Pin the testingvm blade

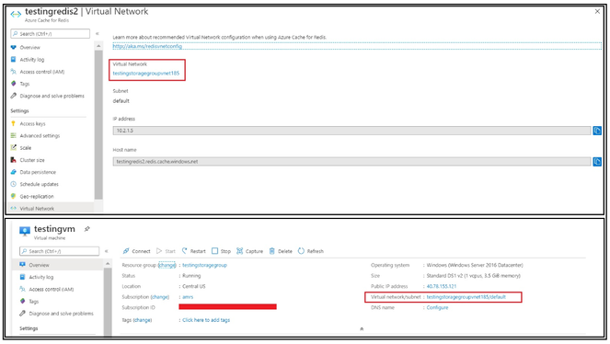[87, 229]
